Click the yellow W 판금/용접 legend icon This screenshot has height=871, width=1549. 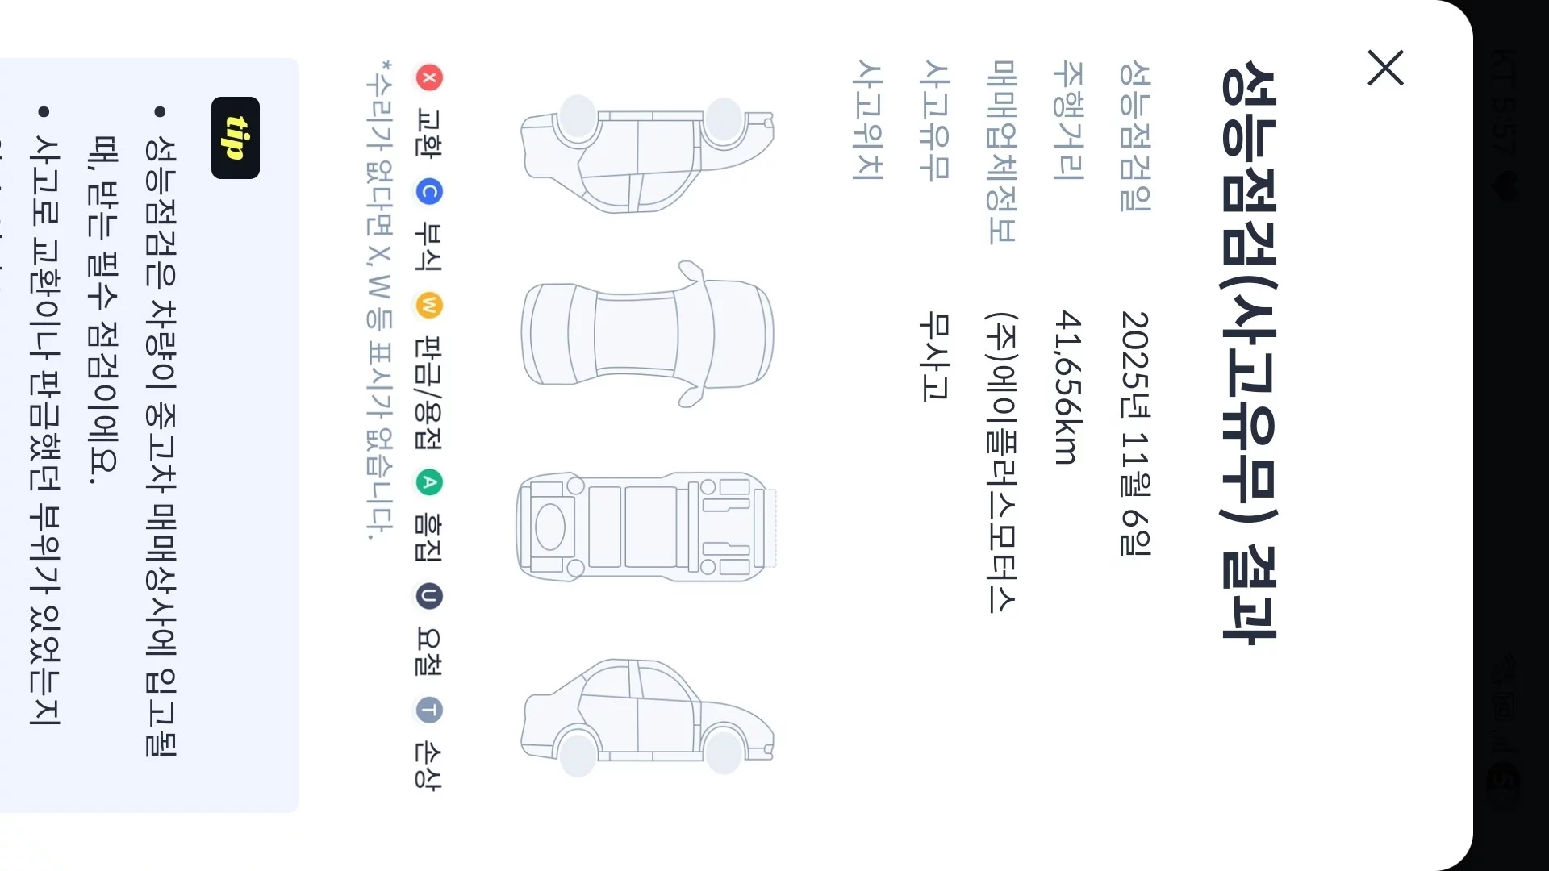[x=429, y=306]
